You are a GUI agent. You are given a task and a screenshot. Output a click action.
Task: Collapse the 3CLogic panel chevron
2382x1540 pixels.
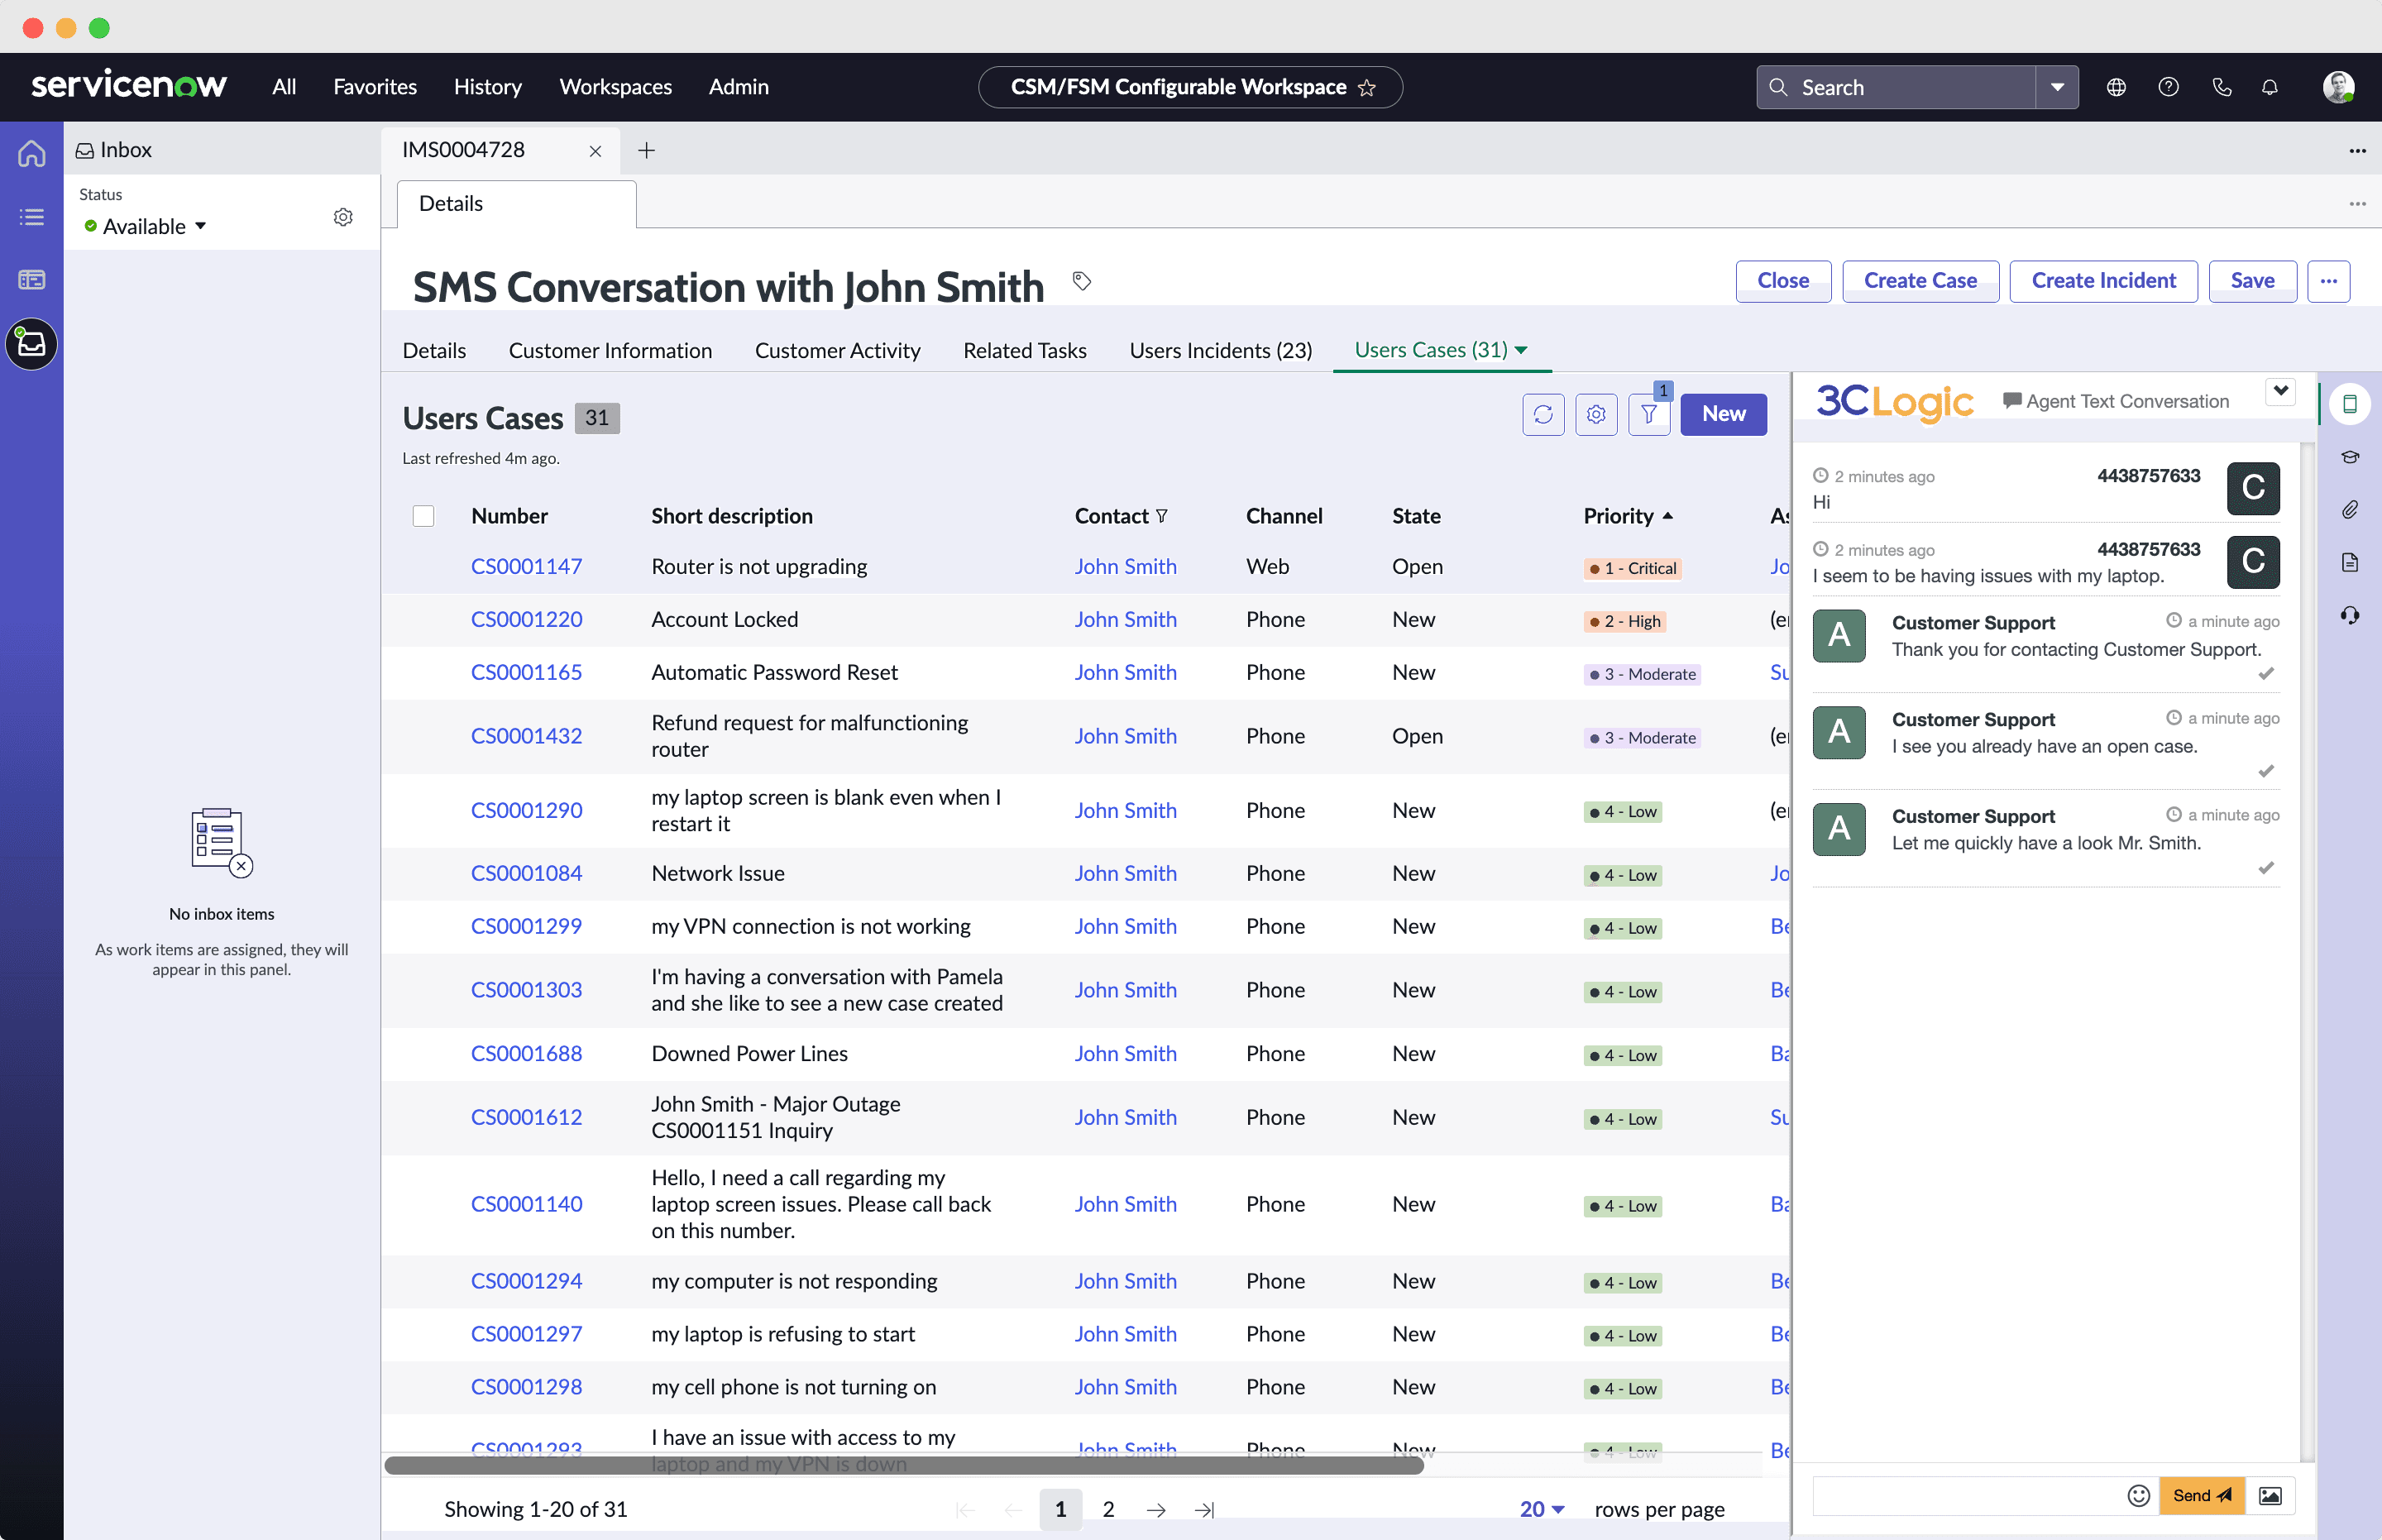point(2281,391)
